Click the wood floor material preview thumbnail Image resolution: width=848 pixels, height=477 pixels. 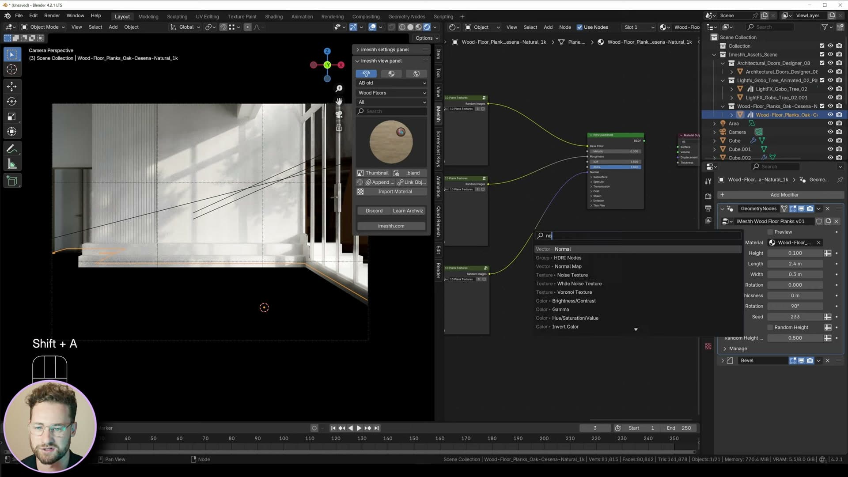click(x=391, y=142)
